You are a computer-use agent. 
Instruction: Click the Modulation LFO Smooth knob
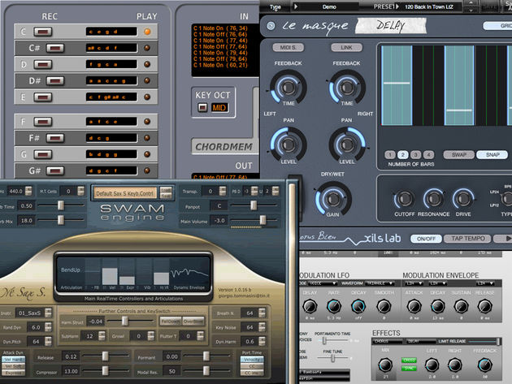click(384, 306)
